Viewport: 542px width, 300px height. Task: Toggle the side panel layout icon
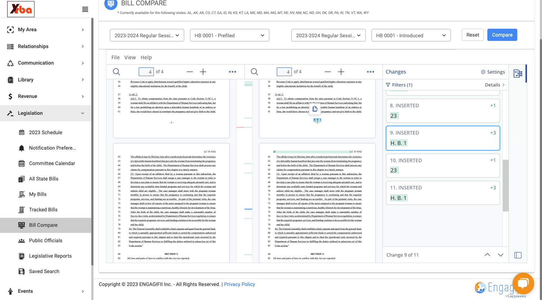click(x=518, y=255)
